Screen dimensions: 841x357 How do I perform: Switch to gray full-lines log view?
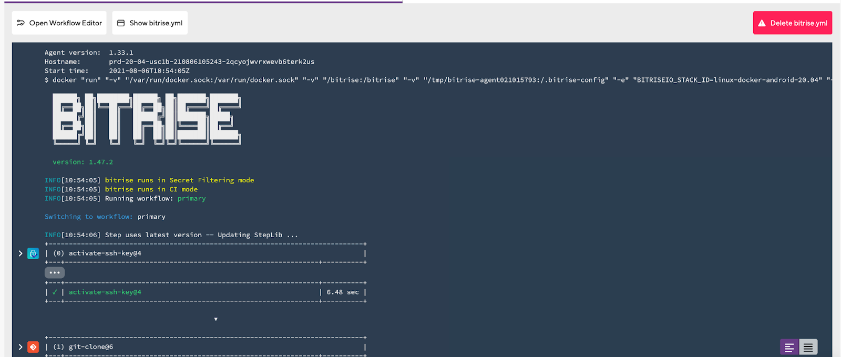pos(808,347)
